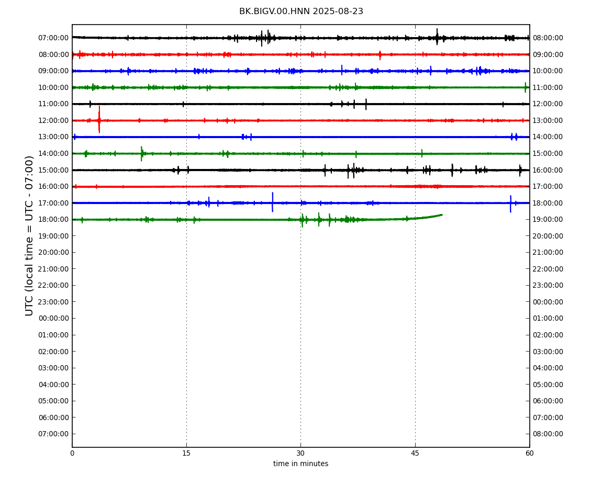This screenshot has height=497, width=602.
Task: Click the plot title BK.BIGV.00.HNN 2025-08-23
Action: [x=301, y=12]
